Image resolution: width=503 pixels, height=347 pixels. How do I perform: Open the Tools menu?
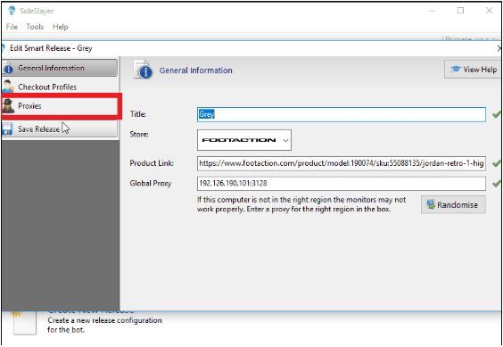pos(35,27)
